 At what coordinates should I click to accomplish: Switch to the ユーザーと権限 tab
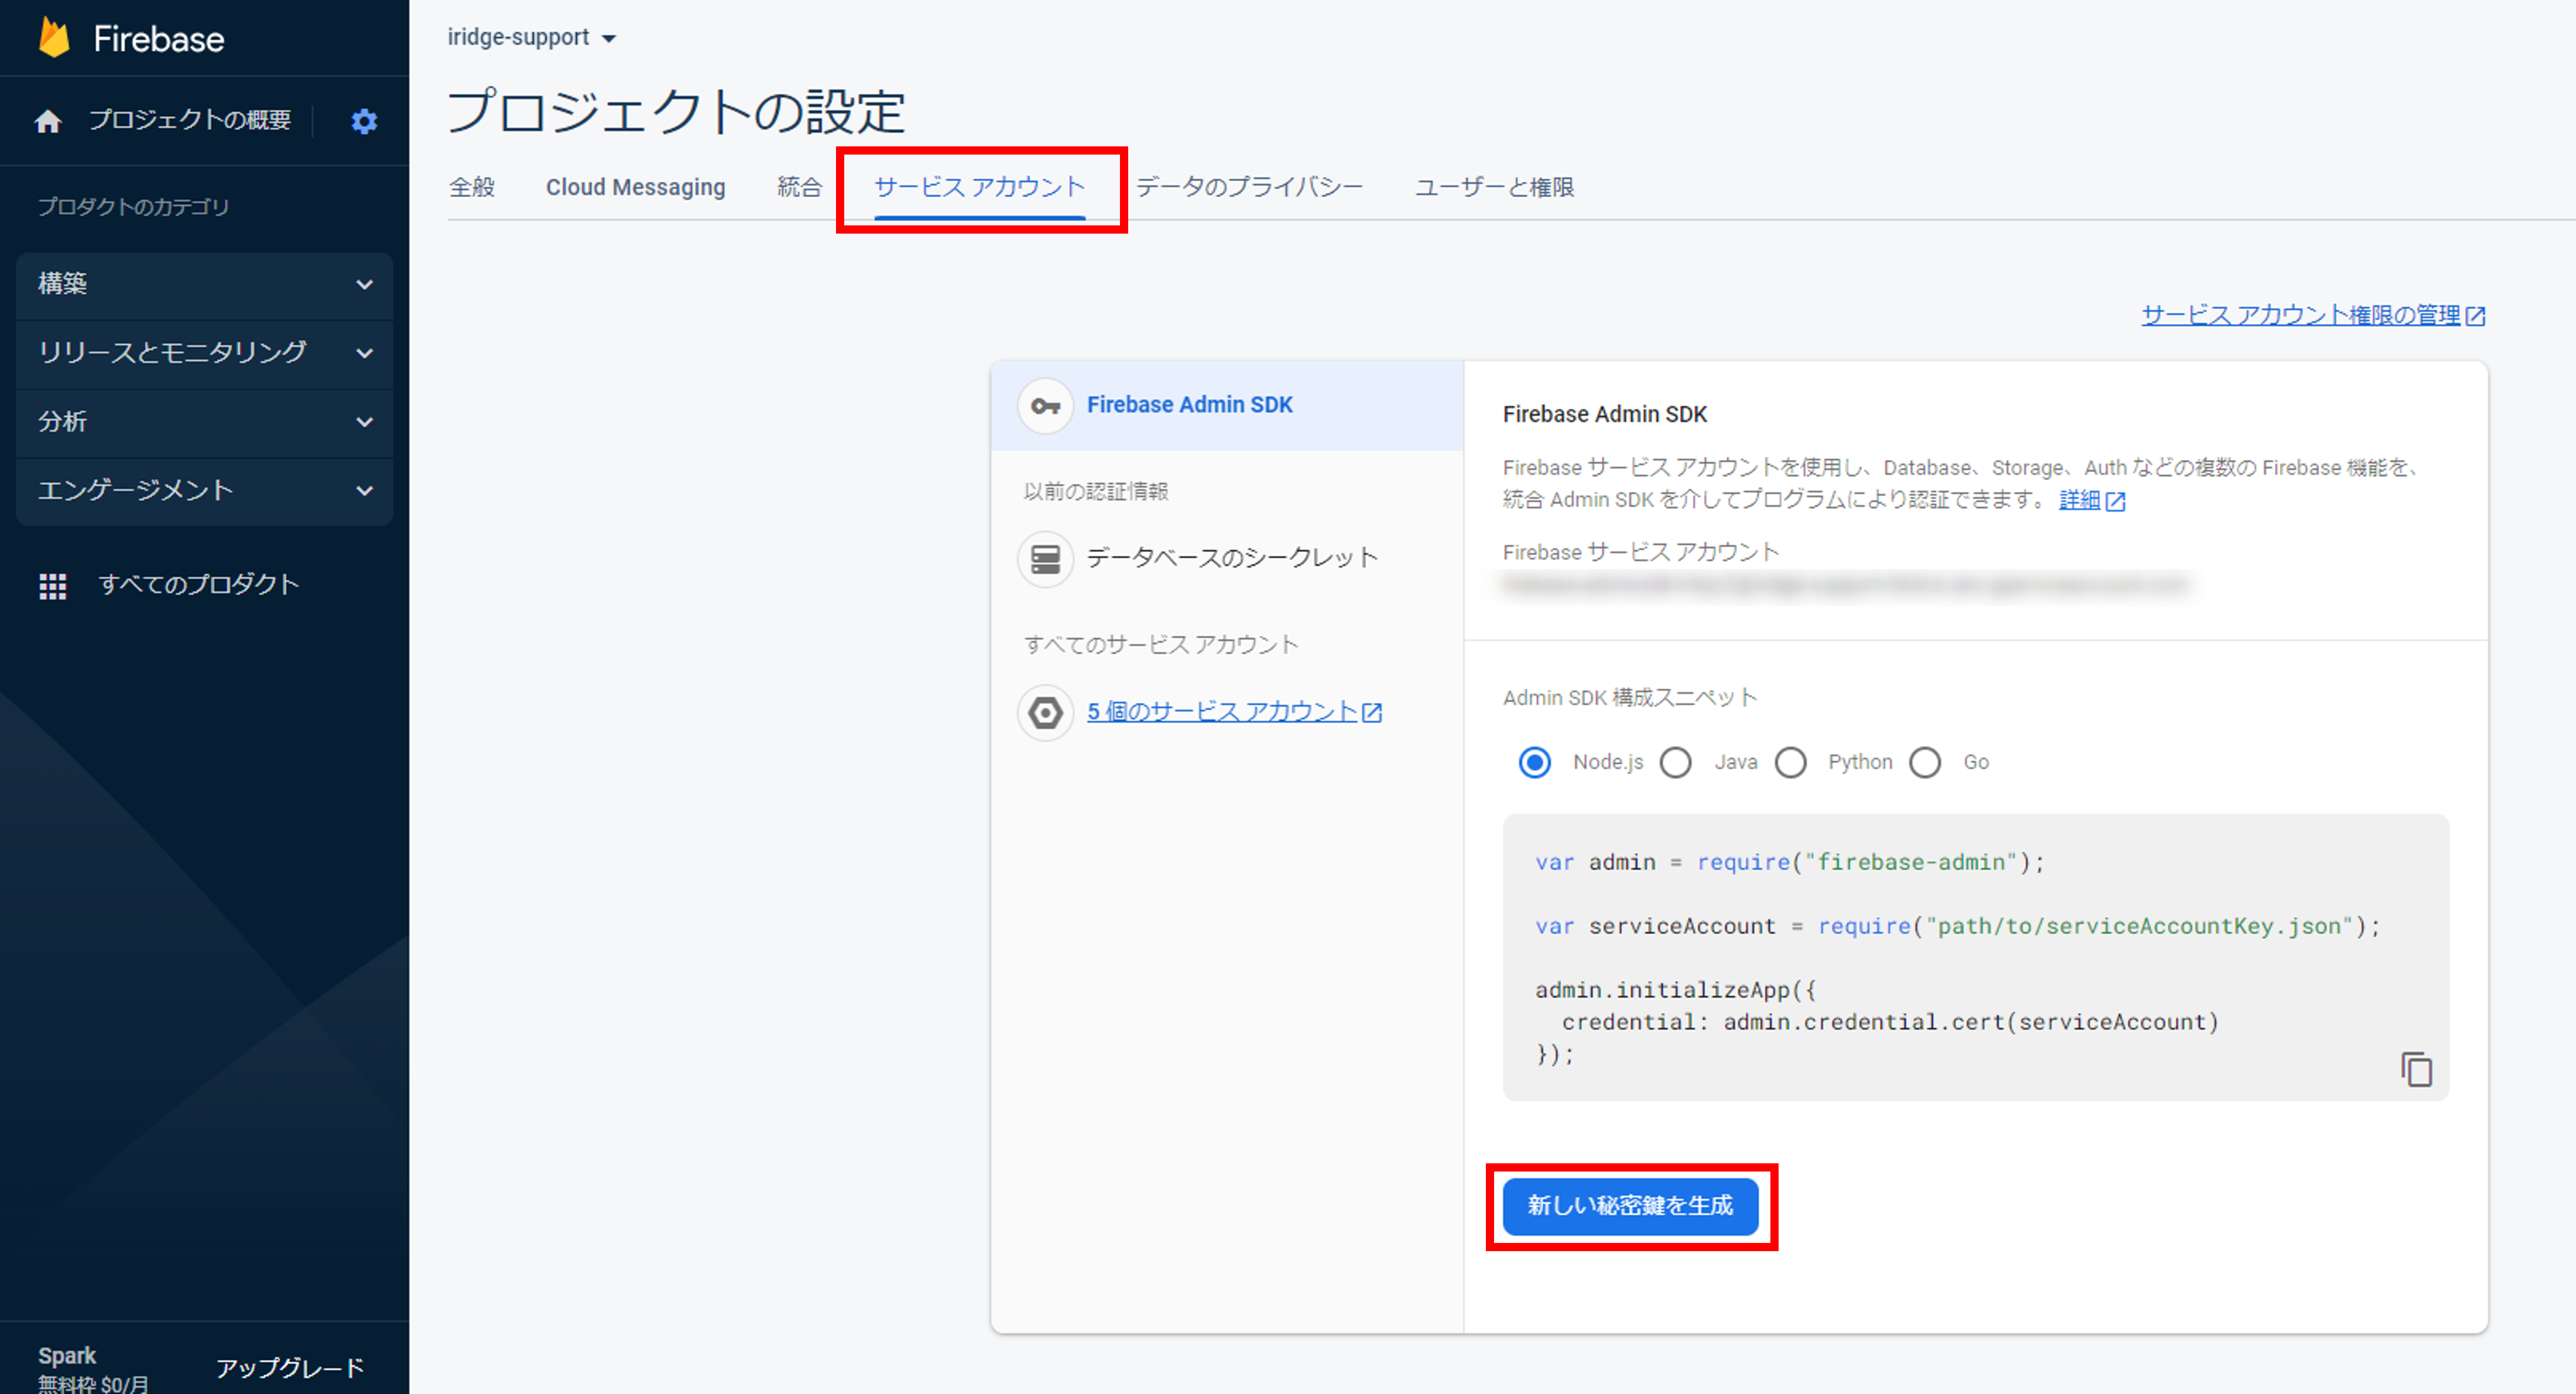point(1494,187)
